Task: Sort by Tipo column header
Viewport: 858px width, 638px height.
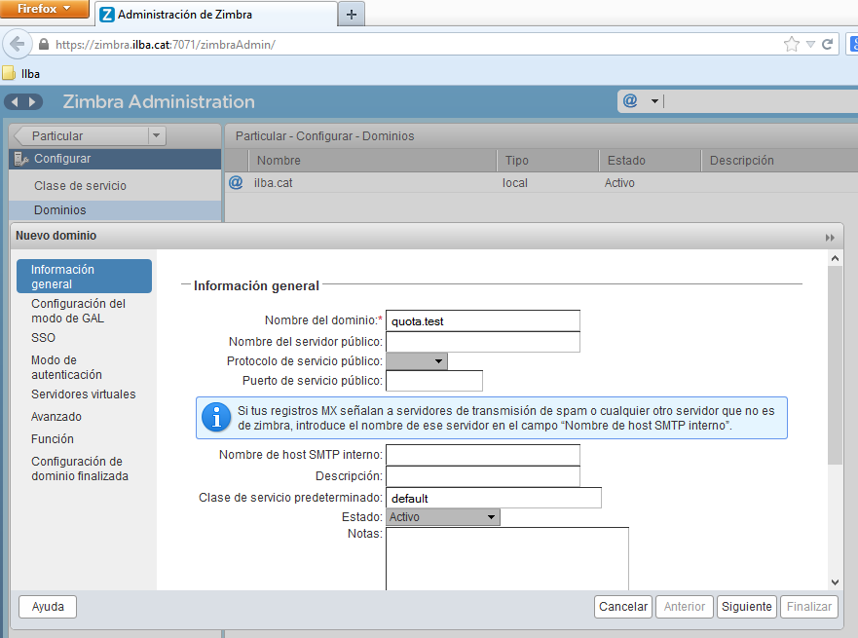Action: click(x=548, y=161)
